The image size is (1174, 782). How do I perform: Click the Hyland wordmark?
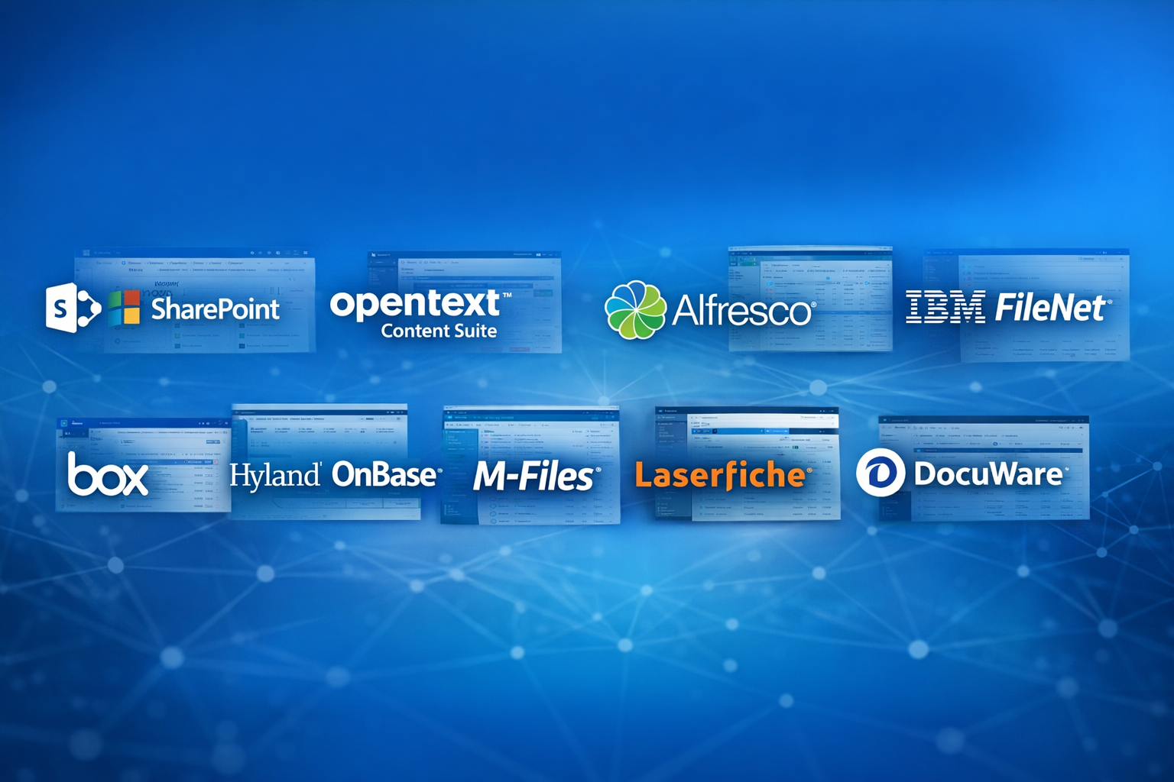275,475
